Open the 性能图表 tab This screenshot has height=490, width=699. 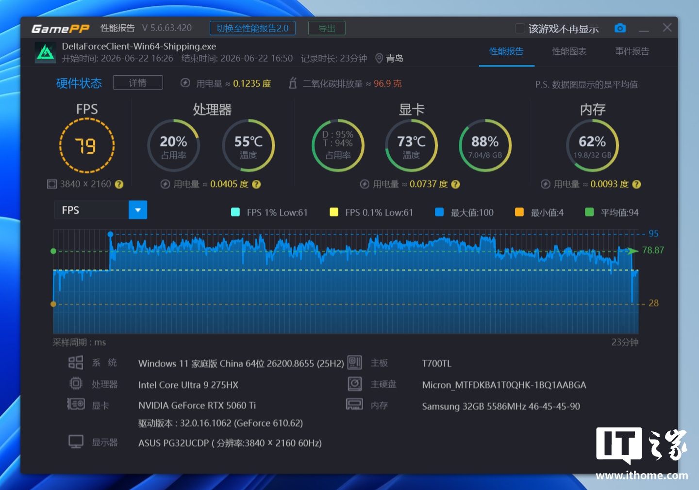(569, 51)
